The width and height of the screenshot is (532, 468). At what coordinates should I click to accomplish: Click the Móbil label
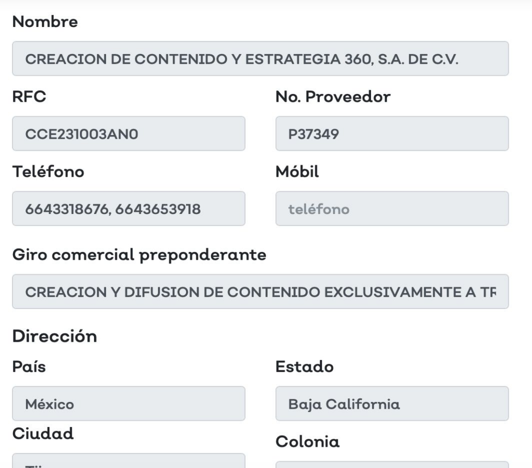coord(297,172)
